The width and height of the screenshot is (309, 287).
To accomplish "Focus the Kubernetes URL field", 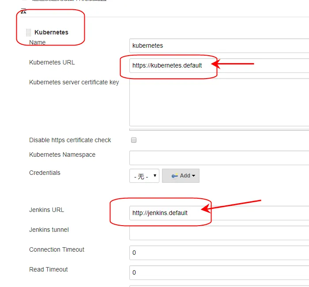I will pos(219,65).
